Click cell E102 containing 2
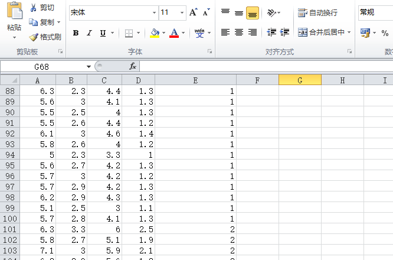The height and width of the screenshot is (260, 393). [195, 240]
